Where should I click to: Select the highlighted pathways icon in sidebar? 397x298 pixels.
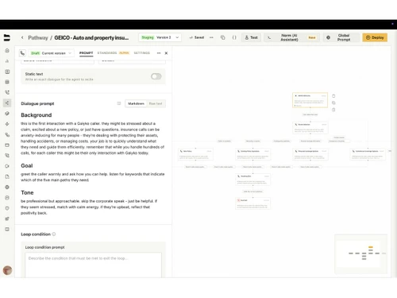(x=7, y=103)
